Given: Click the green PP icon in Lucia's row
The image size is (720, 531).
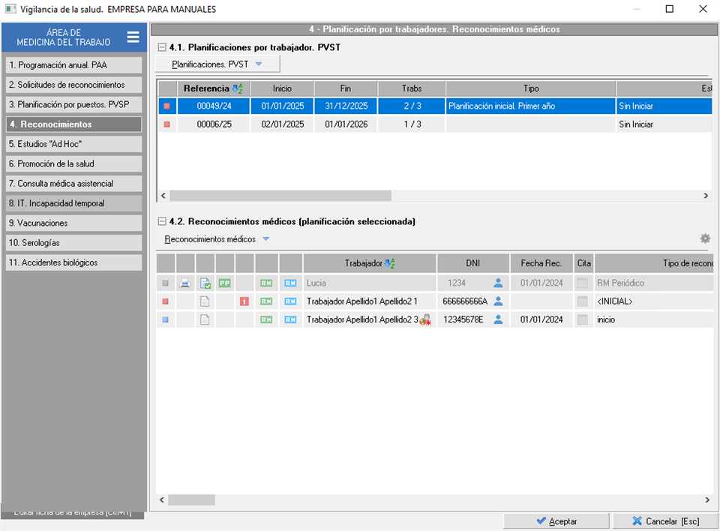Looking at the screenshot, I should pos(224,283).
